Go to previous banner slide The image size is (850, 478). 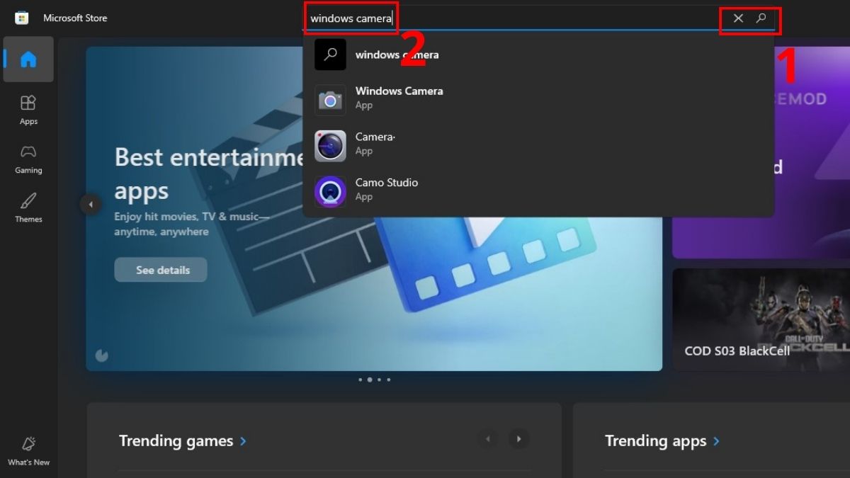click(91, 203)
